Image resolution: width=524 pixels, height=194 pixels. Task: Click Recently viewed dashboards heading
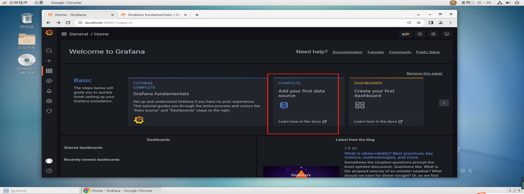[x=92, y=159]
